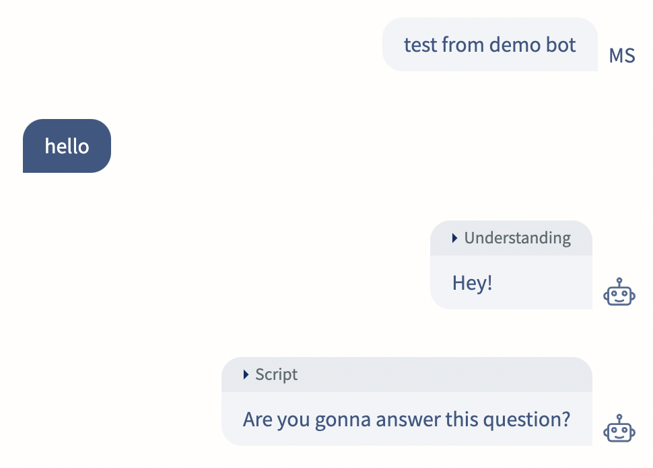Select the dark blue hello message bubble
Viewport: 653px width, 468px height.
(67, 146)
